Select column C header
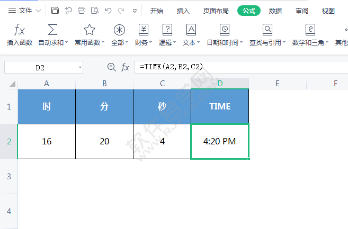The width and height of the screenshot is (348, 229). click(x=162, y=84)
